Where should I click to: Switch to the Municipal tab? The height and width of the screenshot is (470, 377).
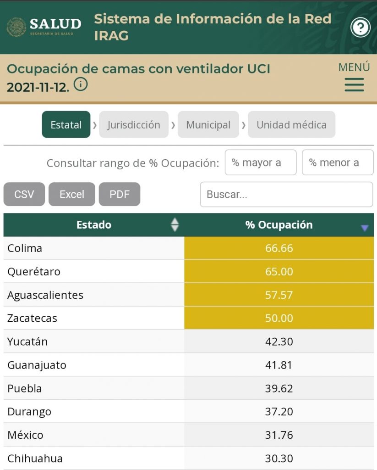point(208,124)
